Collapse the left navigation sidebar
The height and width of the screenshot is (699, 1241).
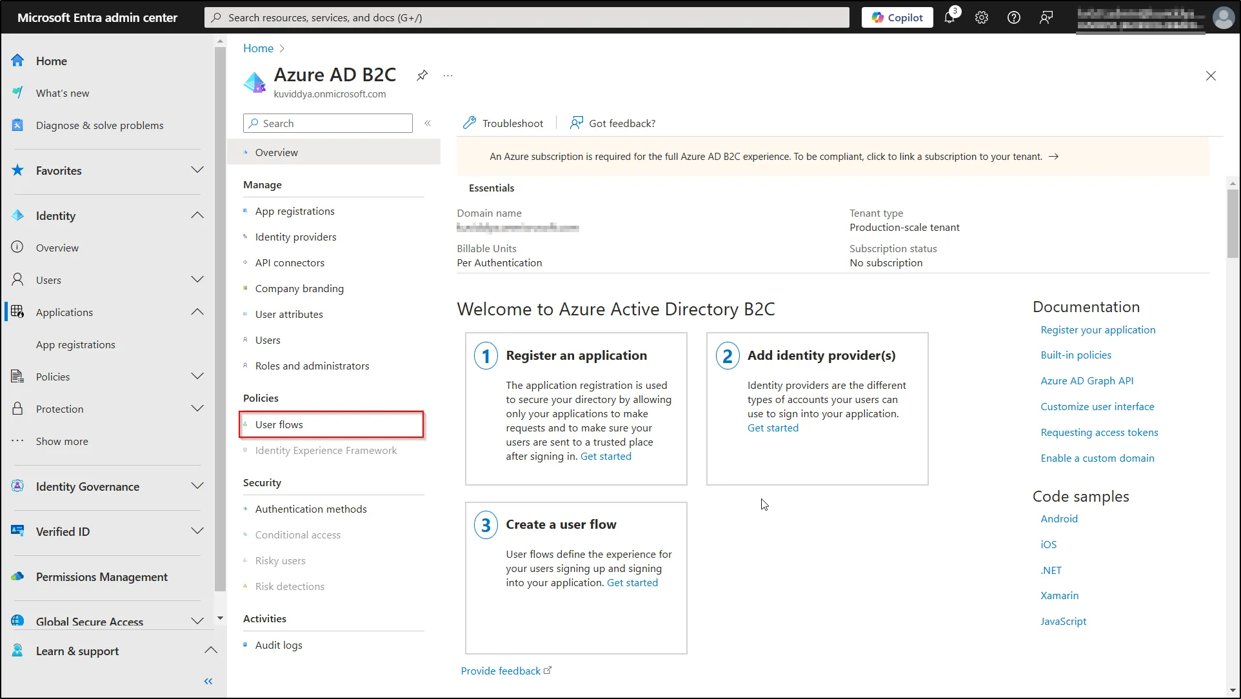click(x=208, y=681)
